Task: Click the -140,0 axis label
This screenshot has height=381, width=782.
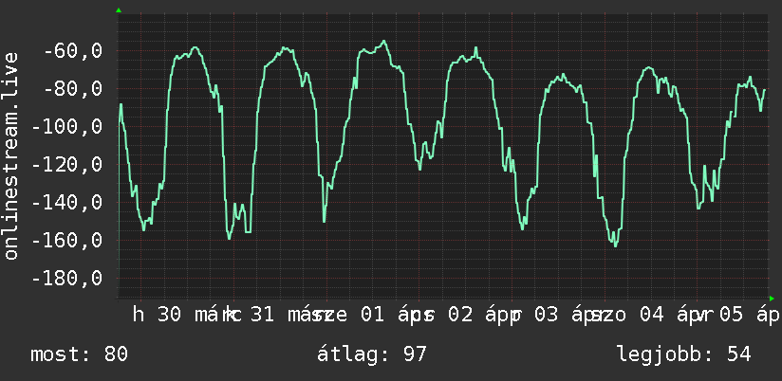Action: coord(67,202)
